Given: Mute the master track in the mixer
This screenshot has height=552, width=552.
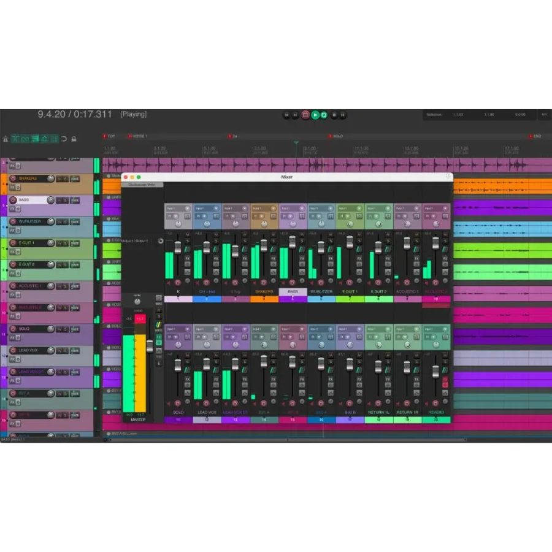Looking at the screenshot, I should point(159,310).
